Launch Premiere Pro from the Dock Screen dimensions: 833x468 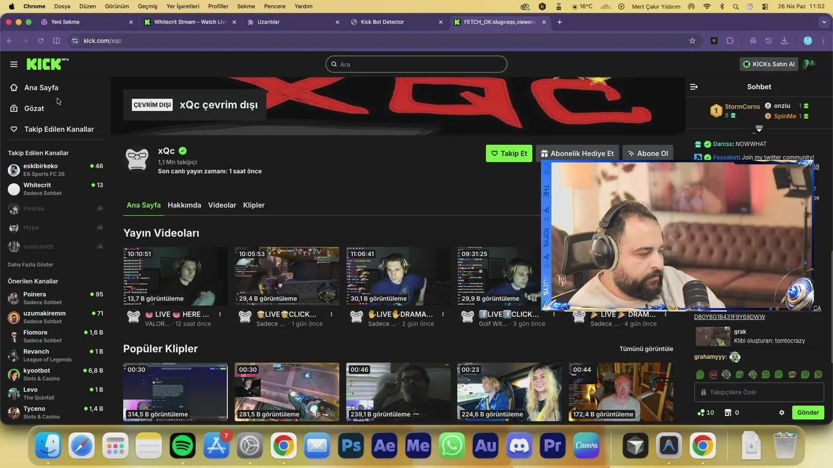tap(553, 446)
